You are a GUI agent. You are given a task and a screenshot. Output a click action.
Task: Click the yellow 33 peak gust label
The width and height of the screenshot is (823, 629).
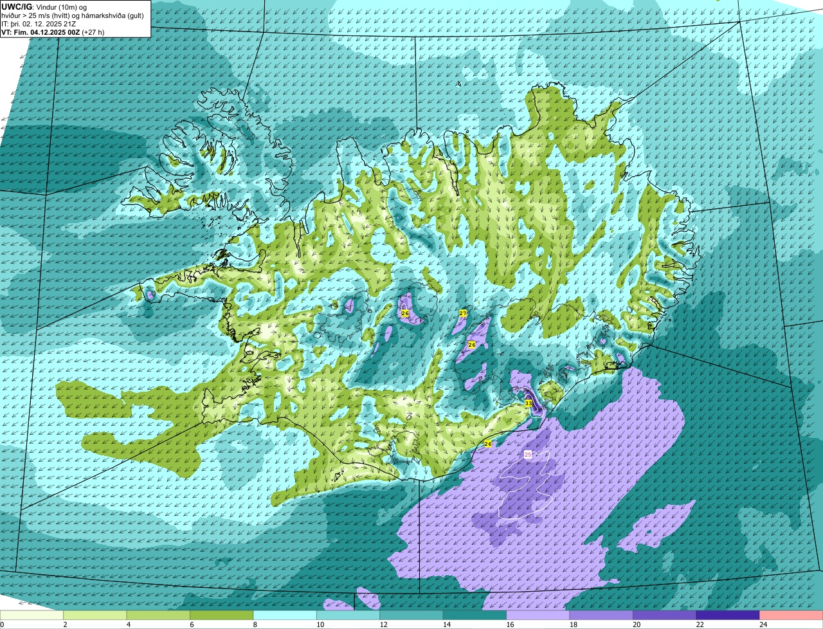pos(529,403)
